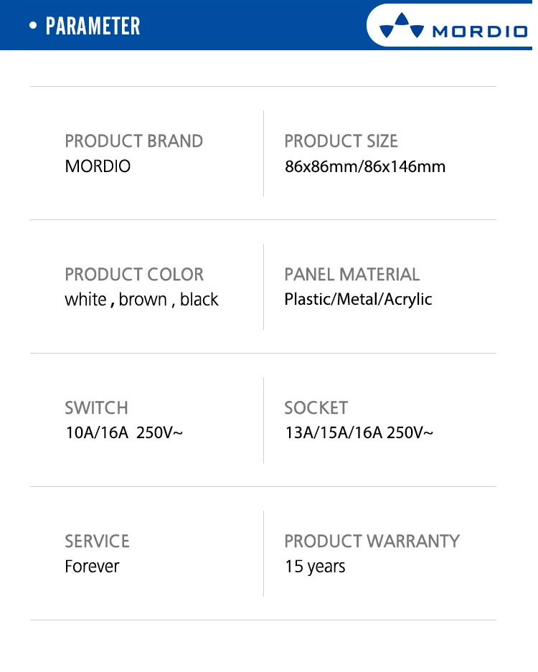The width and height of the screenshot is (538, 672).
Task: Select the SWITCH label
Action: coord(96,408)
